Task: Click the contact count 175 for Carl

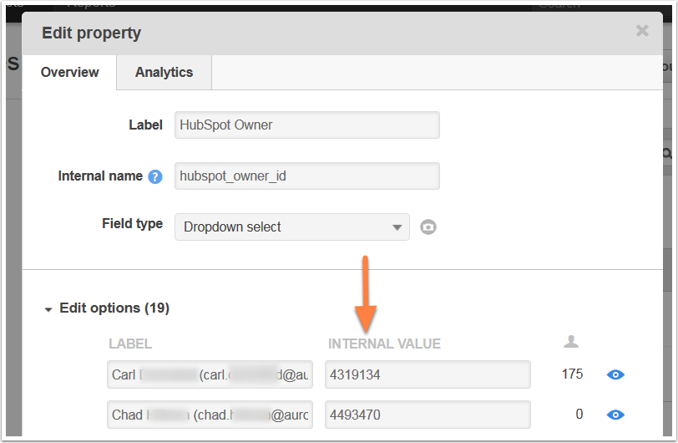Action: [x=572, y=374]
